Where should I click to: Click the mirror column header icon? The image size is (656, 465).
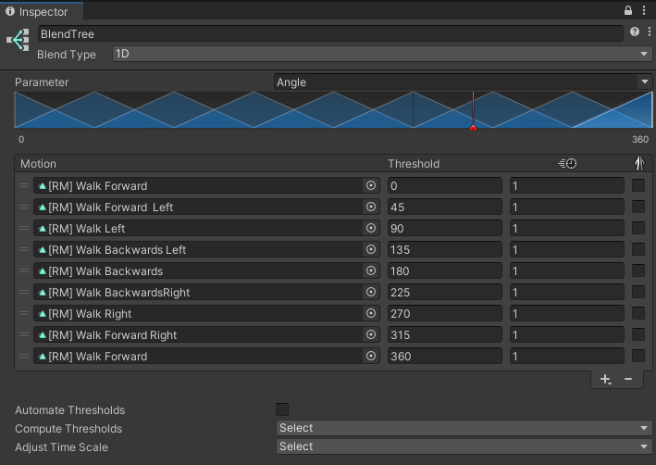638,163
